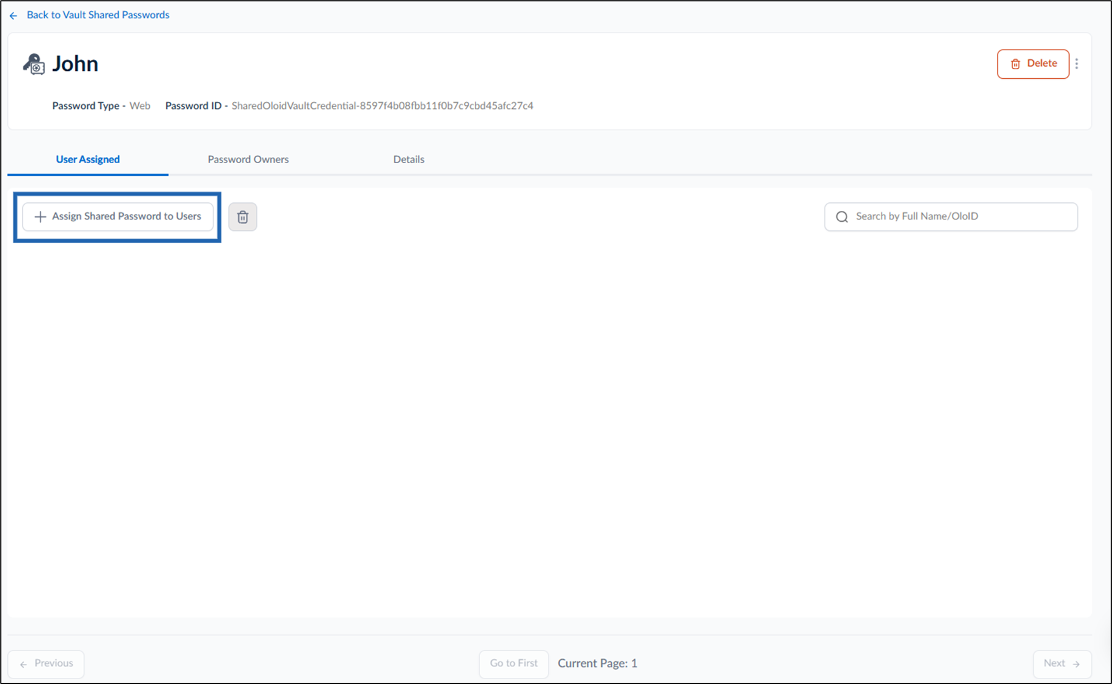Click the John password title

click(75, 64)
